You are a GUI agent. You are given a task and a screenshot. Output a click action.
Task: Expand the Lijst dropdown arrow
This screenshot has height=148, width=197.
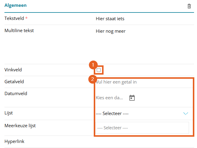[x=186, y=114]
